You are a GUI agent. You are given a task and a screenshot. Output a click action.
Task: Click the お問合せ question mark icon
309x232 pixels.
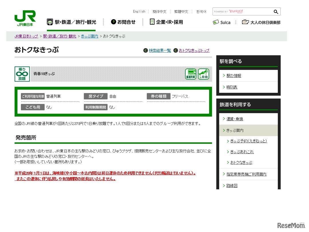113,22
